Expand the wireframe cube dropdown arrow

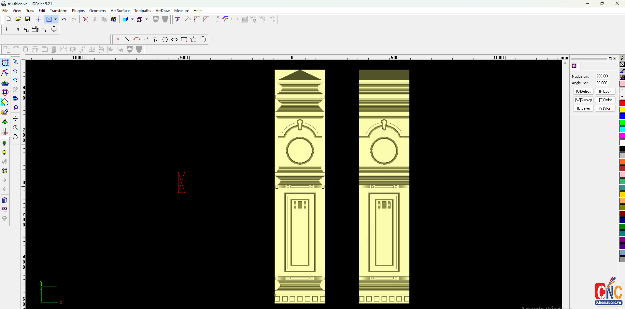[x=147, y=19]
